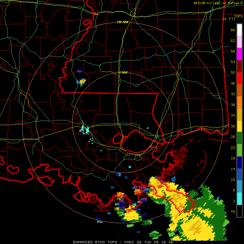Click the '42' legend value
Screen dimensions: 244x244
click(233, 94)
